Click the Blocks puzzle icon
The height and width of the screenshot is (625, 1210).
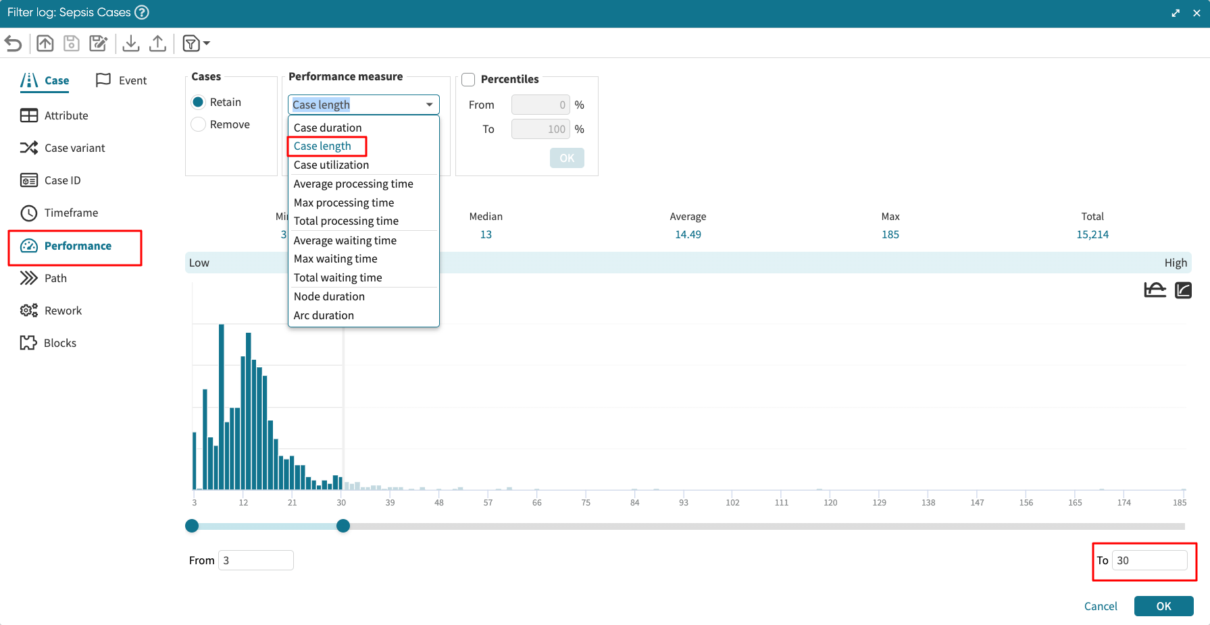coord(28,343)
